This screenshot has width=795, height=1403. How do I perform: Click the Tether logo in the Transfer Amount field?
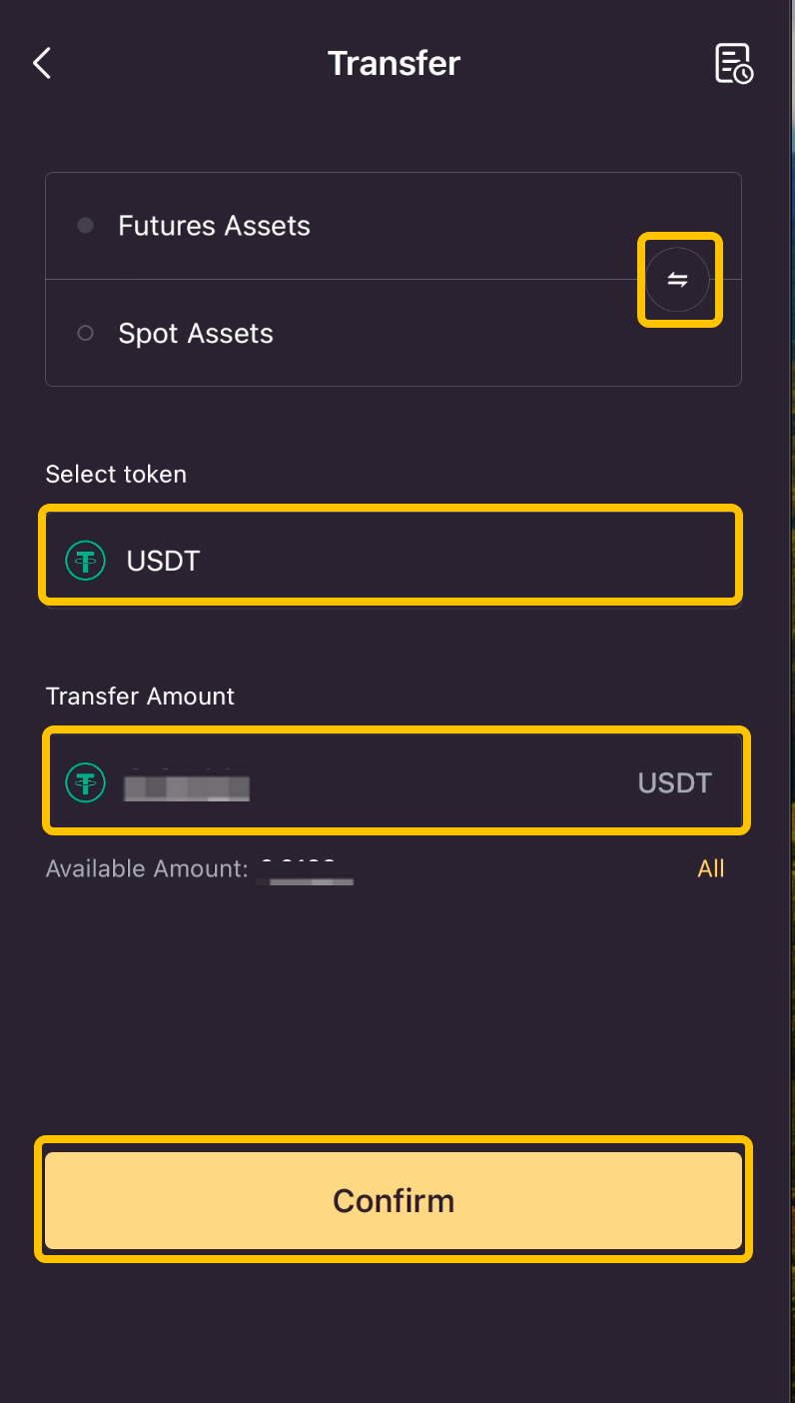click(x=85, y=781)
